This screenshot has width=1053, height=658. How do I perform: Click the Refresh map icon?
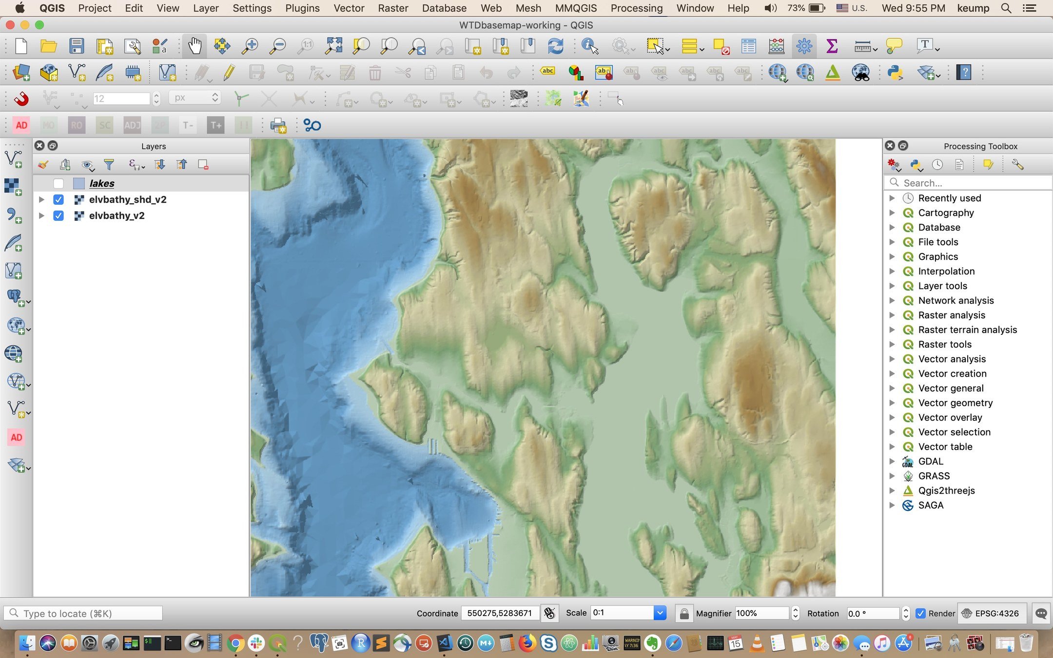click(555, 46)
